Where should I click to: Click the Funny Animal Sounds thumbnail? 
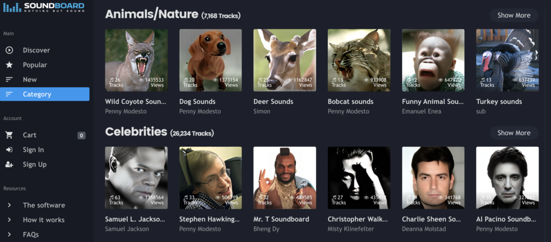(433, 60)
